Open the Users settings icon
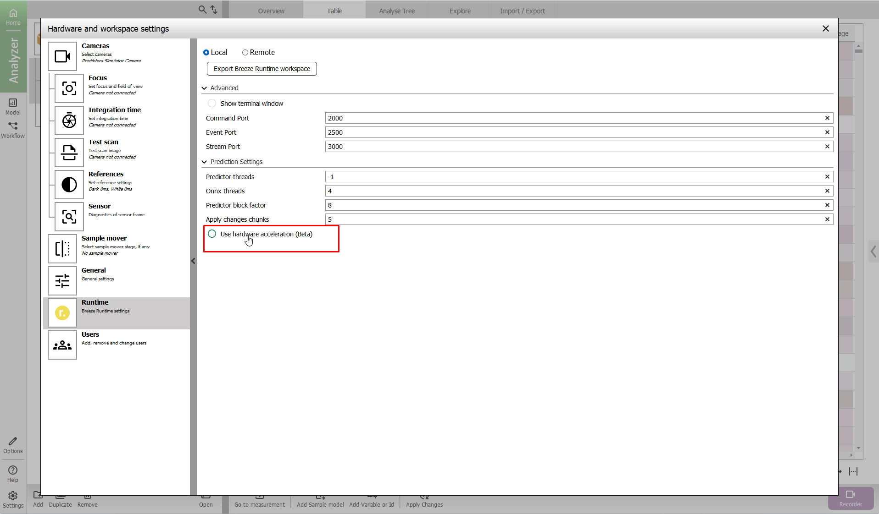This screenshot has width=879, height=514. click(62, 345)
